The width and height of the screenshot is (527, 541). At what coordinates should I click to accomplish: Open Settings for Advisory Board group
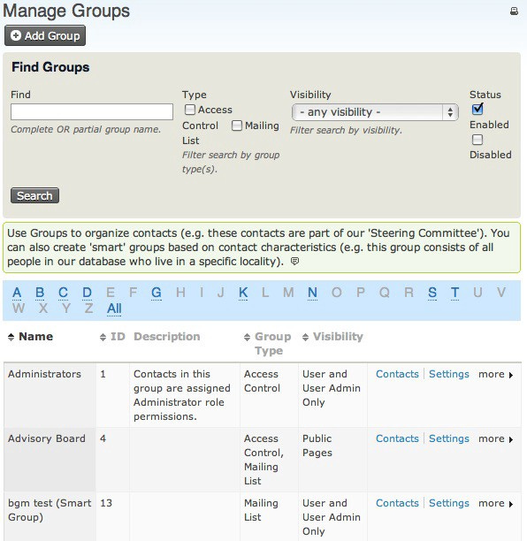point(449,438)
